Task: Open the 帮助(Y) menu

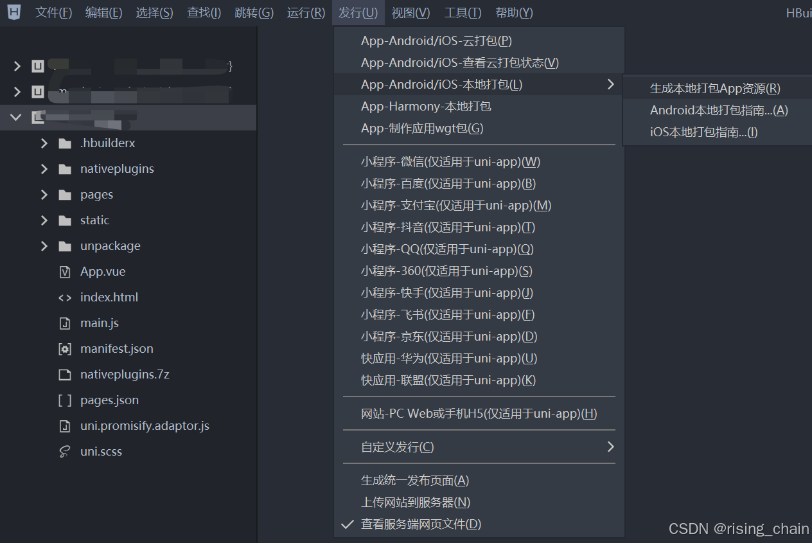Action: coord(514,13)
